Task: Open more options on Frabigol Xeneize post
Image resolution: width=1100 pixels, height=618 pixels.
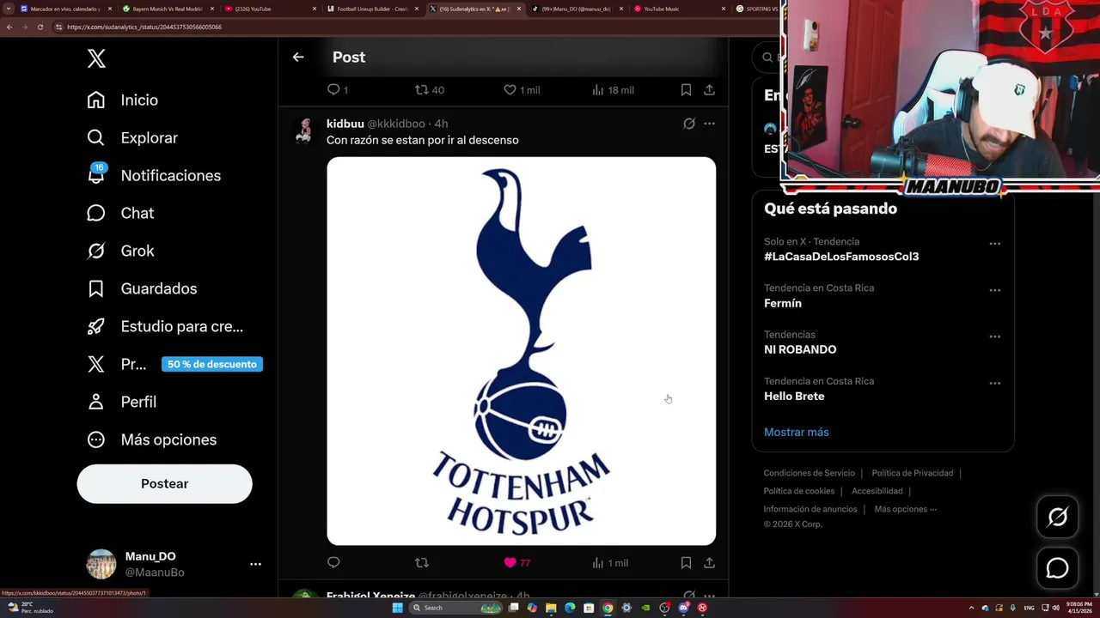Action: [x=709, y=595]
